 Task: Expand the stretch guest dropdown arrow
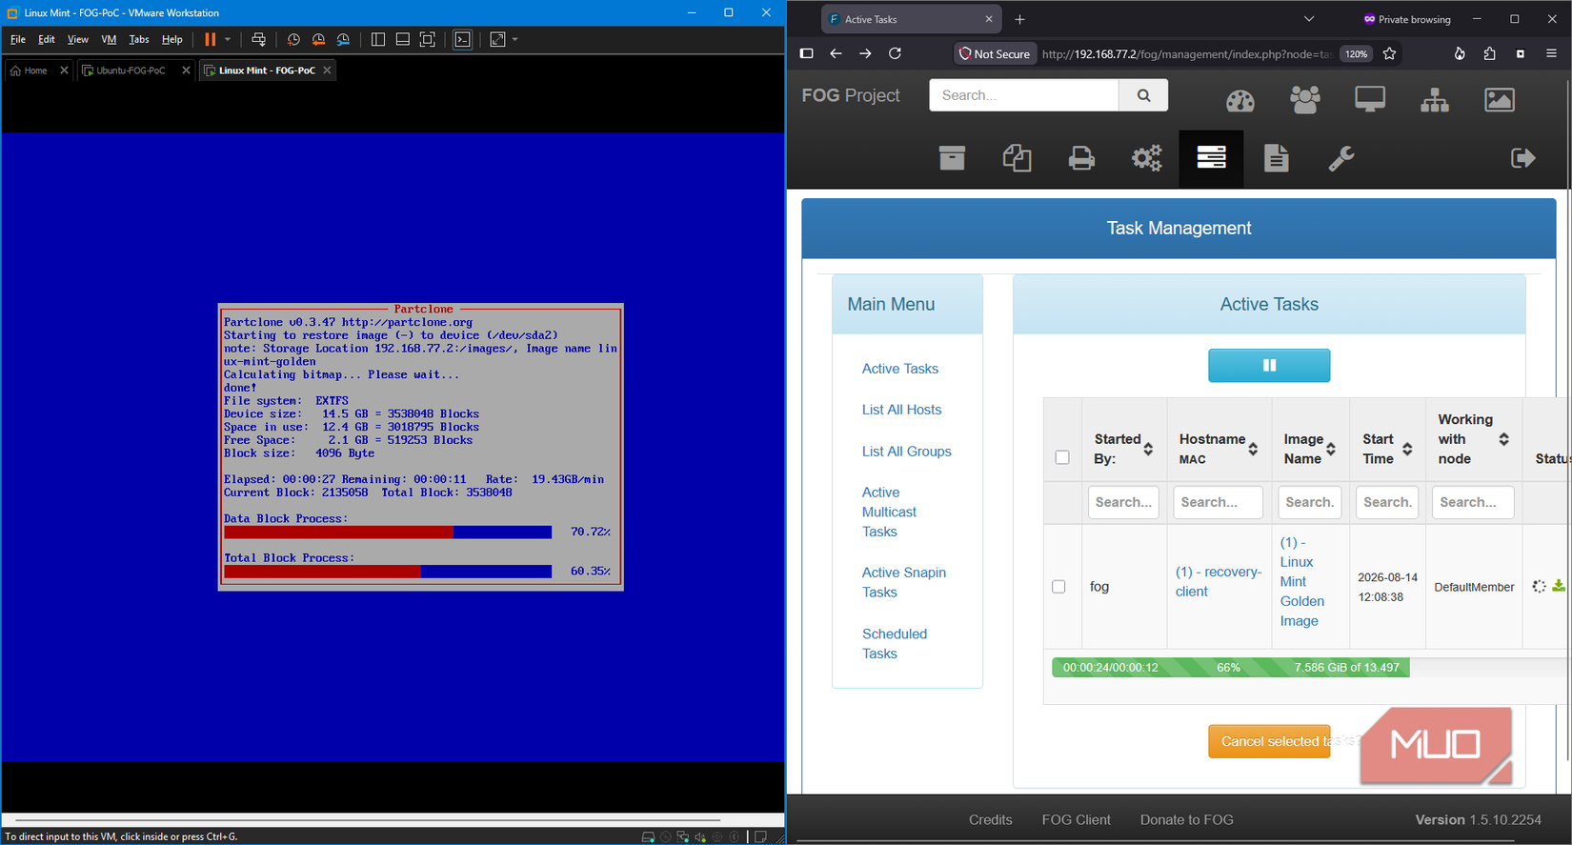[x=515, y=39]
